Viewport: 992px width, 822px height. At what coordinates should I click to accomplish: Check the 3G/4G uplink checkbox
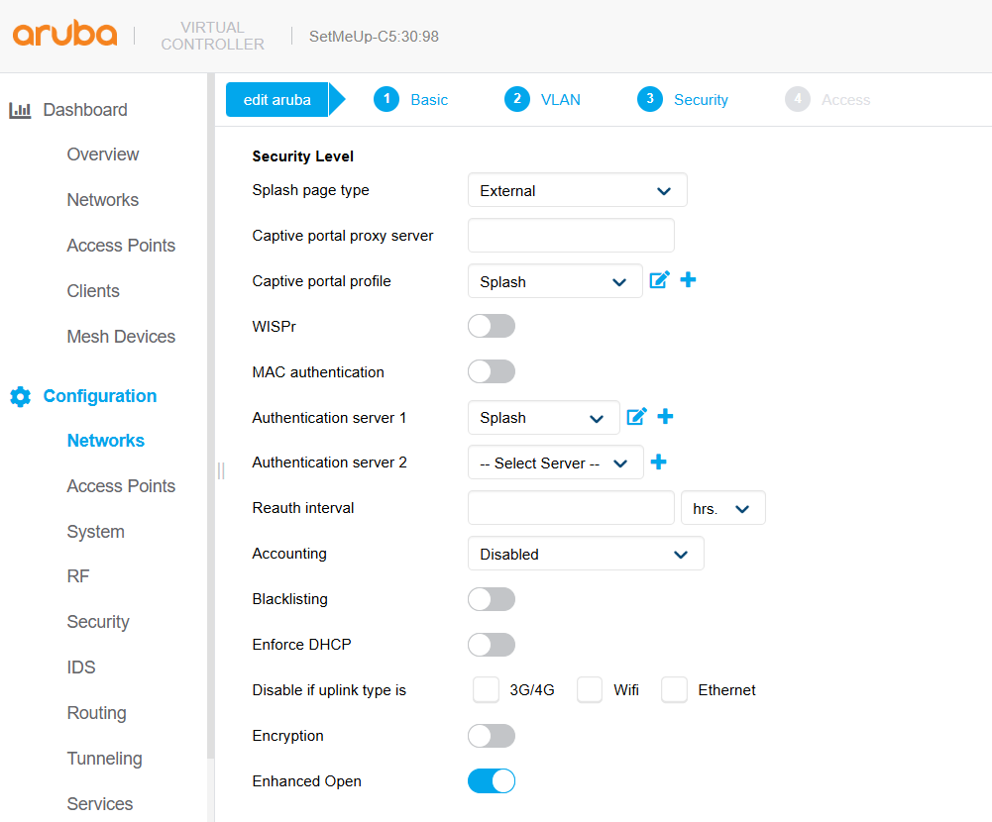click(x=486, y=690)
